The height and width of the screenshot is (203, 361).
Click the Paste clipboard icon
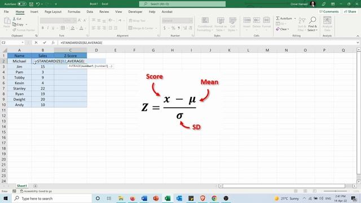click(x=7, y=21)
